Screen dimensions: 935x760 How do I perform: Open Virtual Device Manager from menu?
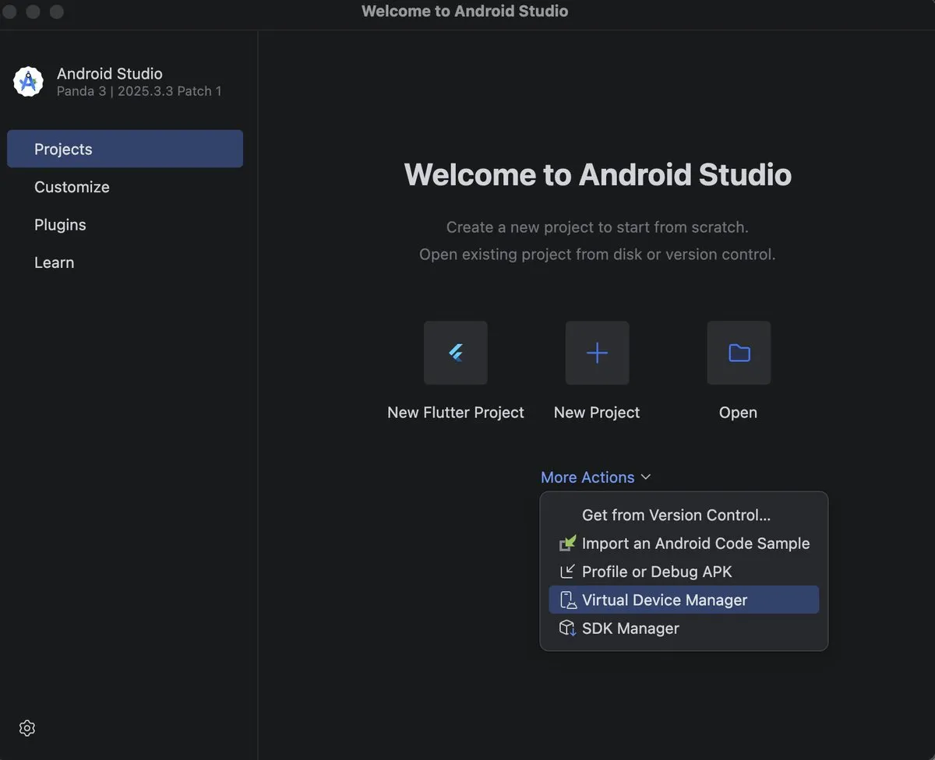pos(683,600)
